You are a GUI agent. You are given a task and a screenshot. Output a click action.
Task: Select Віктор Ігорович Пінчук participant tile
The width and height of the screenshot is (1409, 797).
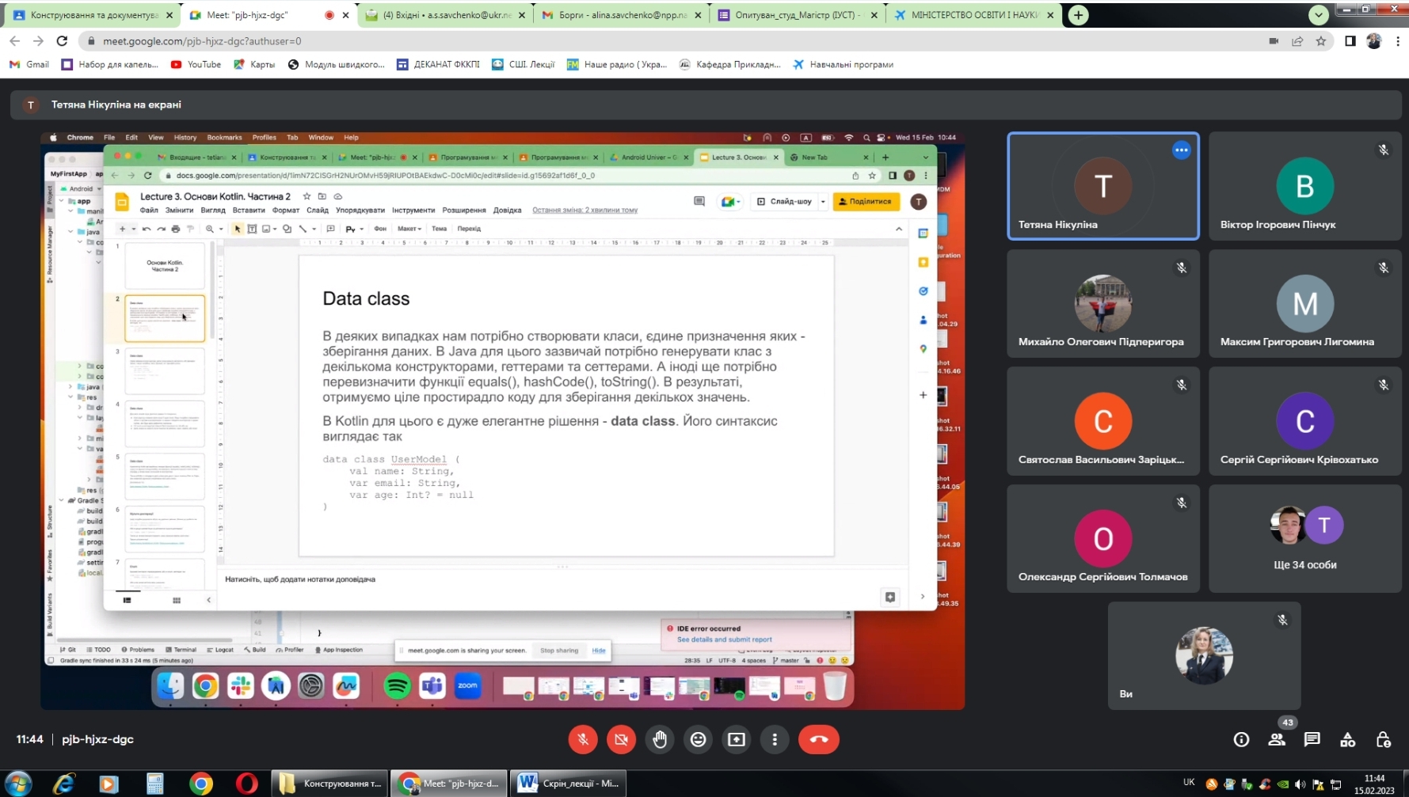point(1305,186)
